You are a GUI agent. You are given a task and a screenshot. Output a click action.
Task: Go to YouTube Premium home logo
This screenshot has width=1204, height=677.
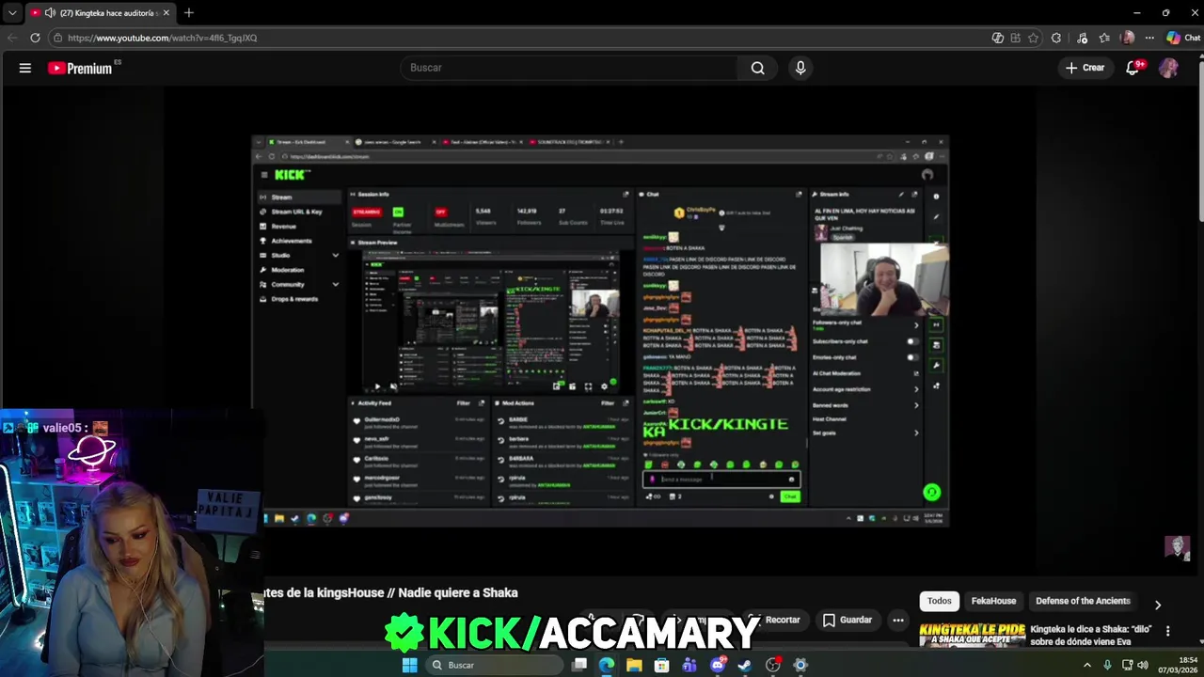[x=81, y=68]
